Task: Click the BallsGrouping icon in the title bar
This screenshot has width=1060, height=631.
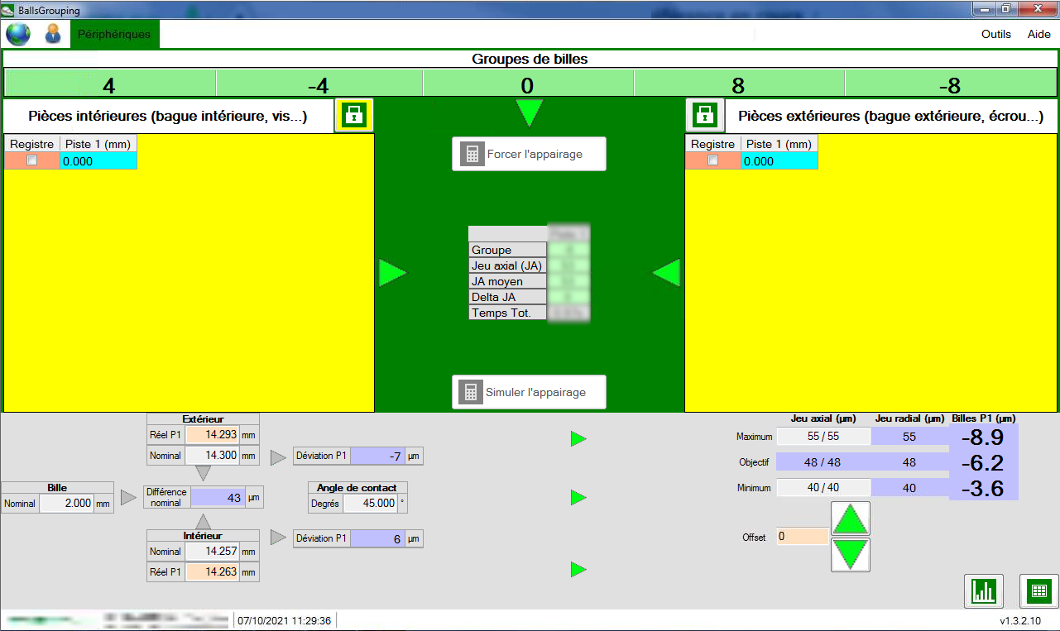Action: pyautogui.click(x=8, y=9)
